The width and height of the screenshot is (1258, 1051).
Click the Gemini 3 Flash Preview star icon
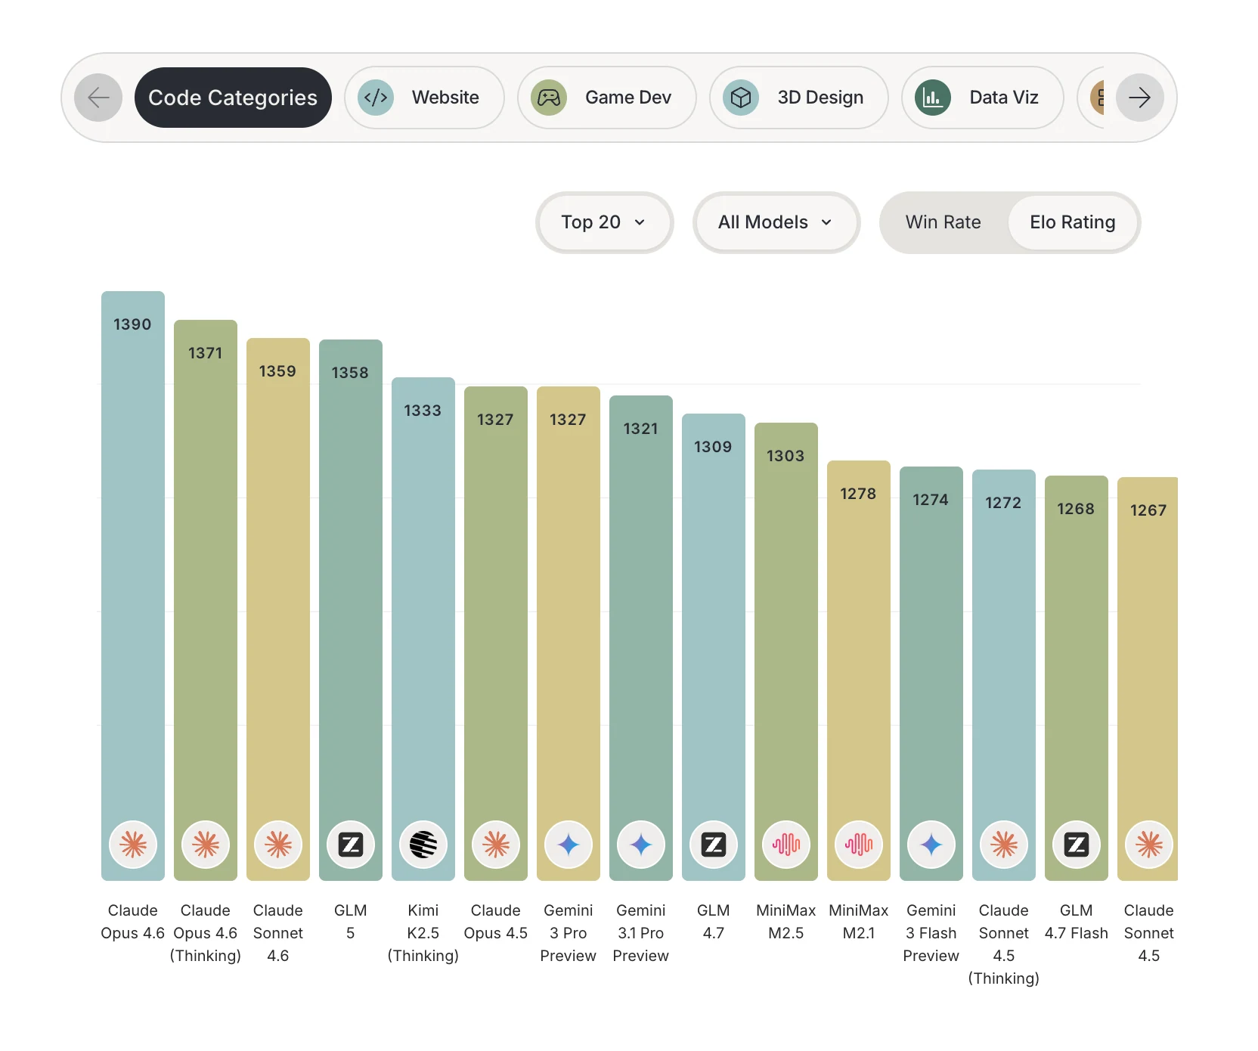[931, 845]
